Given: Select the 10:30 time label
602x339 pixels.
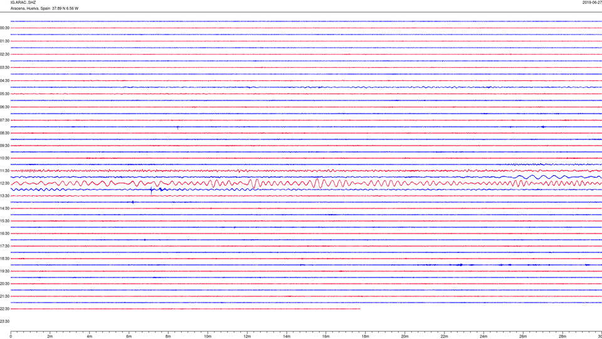Looking at the screenshot, I should 4,158.
